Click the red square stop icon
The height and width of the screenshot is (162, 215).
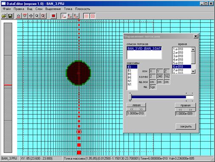pyautogui.click(x=54, y=16)
